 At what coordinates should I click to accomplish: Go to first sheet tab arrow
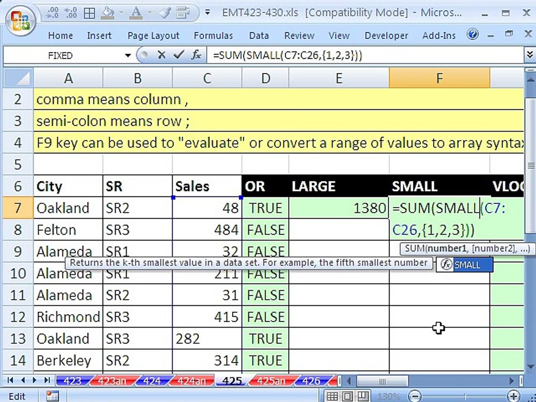point(10,380)
